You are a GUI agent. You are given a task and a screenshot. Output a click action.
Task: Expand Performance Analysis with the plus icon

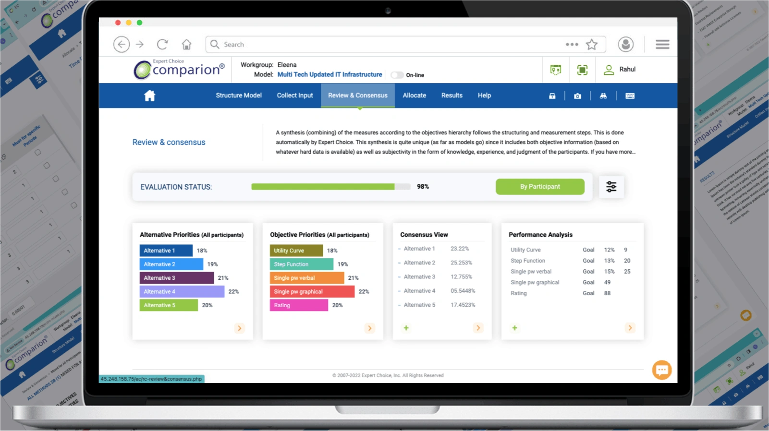(514, 328)
